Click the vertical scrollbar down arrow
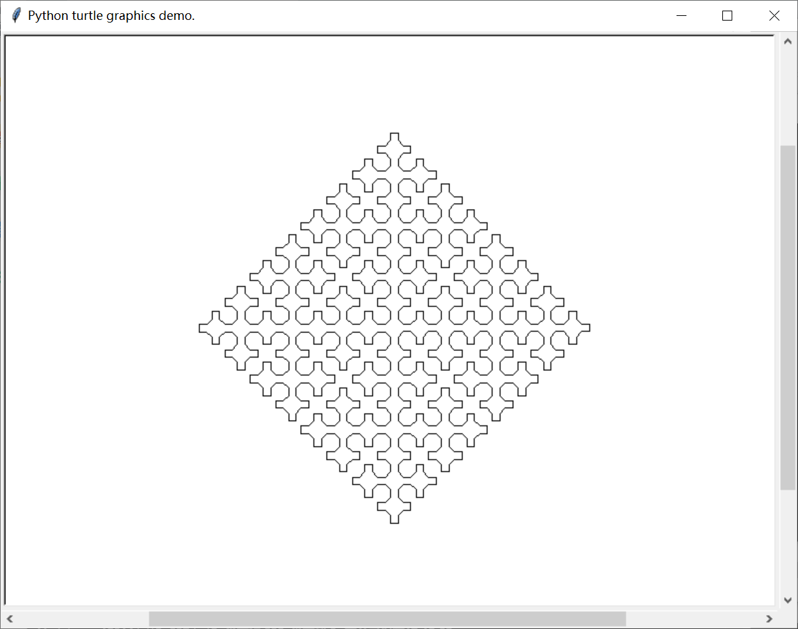The image size is (798, 629). [787, 600]
